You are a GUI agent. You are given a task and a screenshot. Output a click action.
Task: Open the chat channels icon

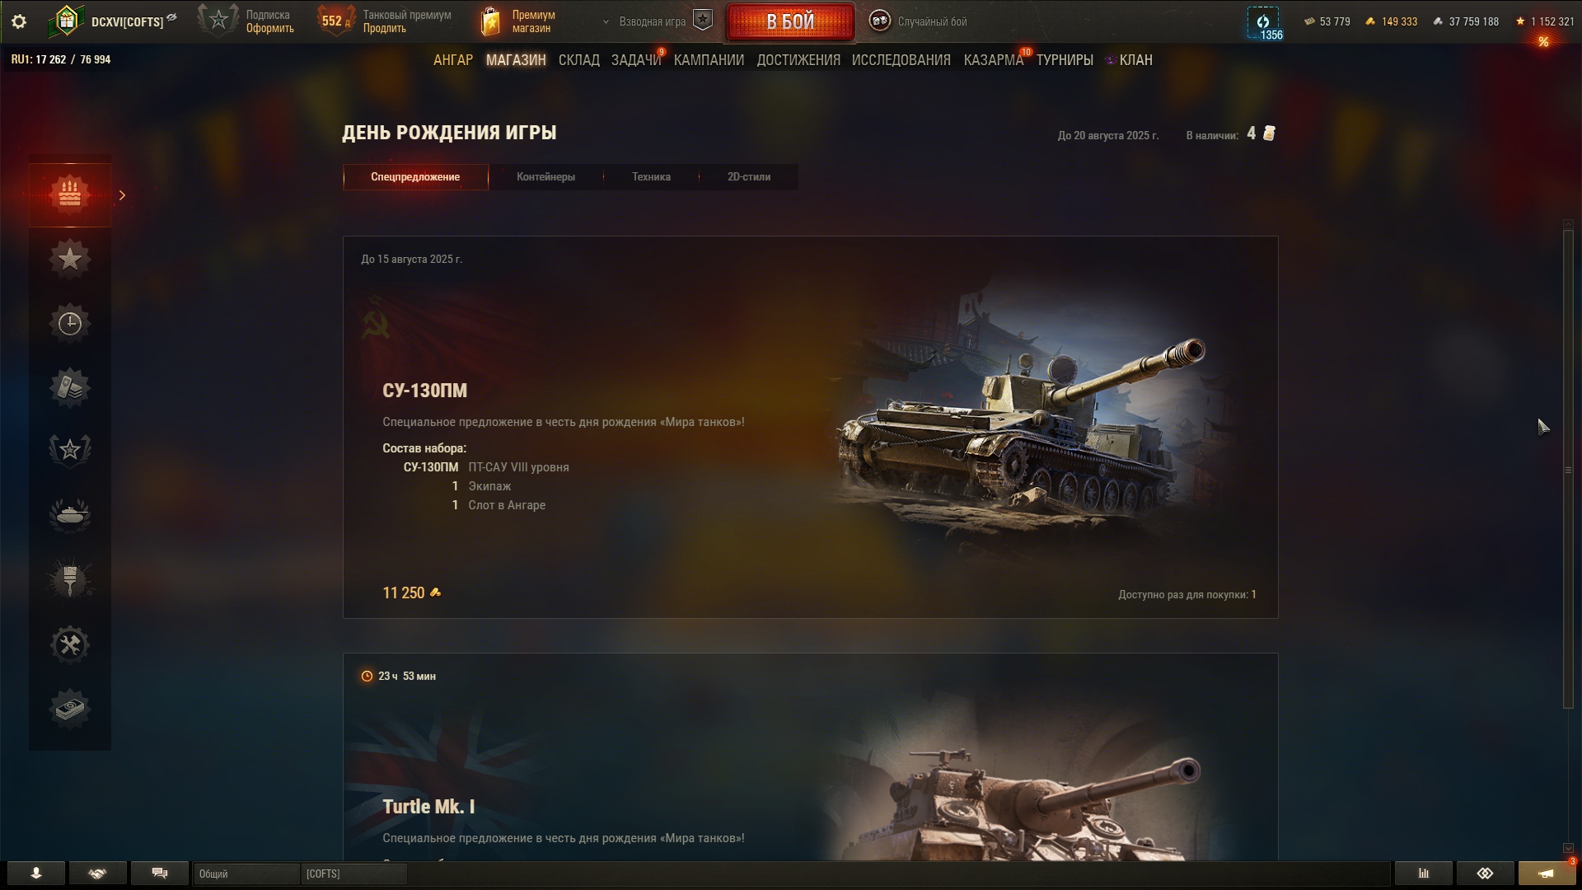(x=160, y=874)
